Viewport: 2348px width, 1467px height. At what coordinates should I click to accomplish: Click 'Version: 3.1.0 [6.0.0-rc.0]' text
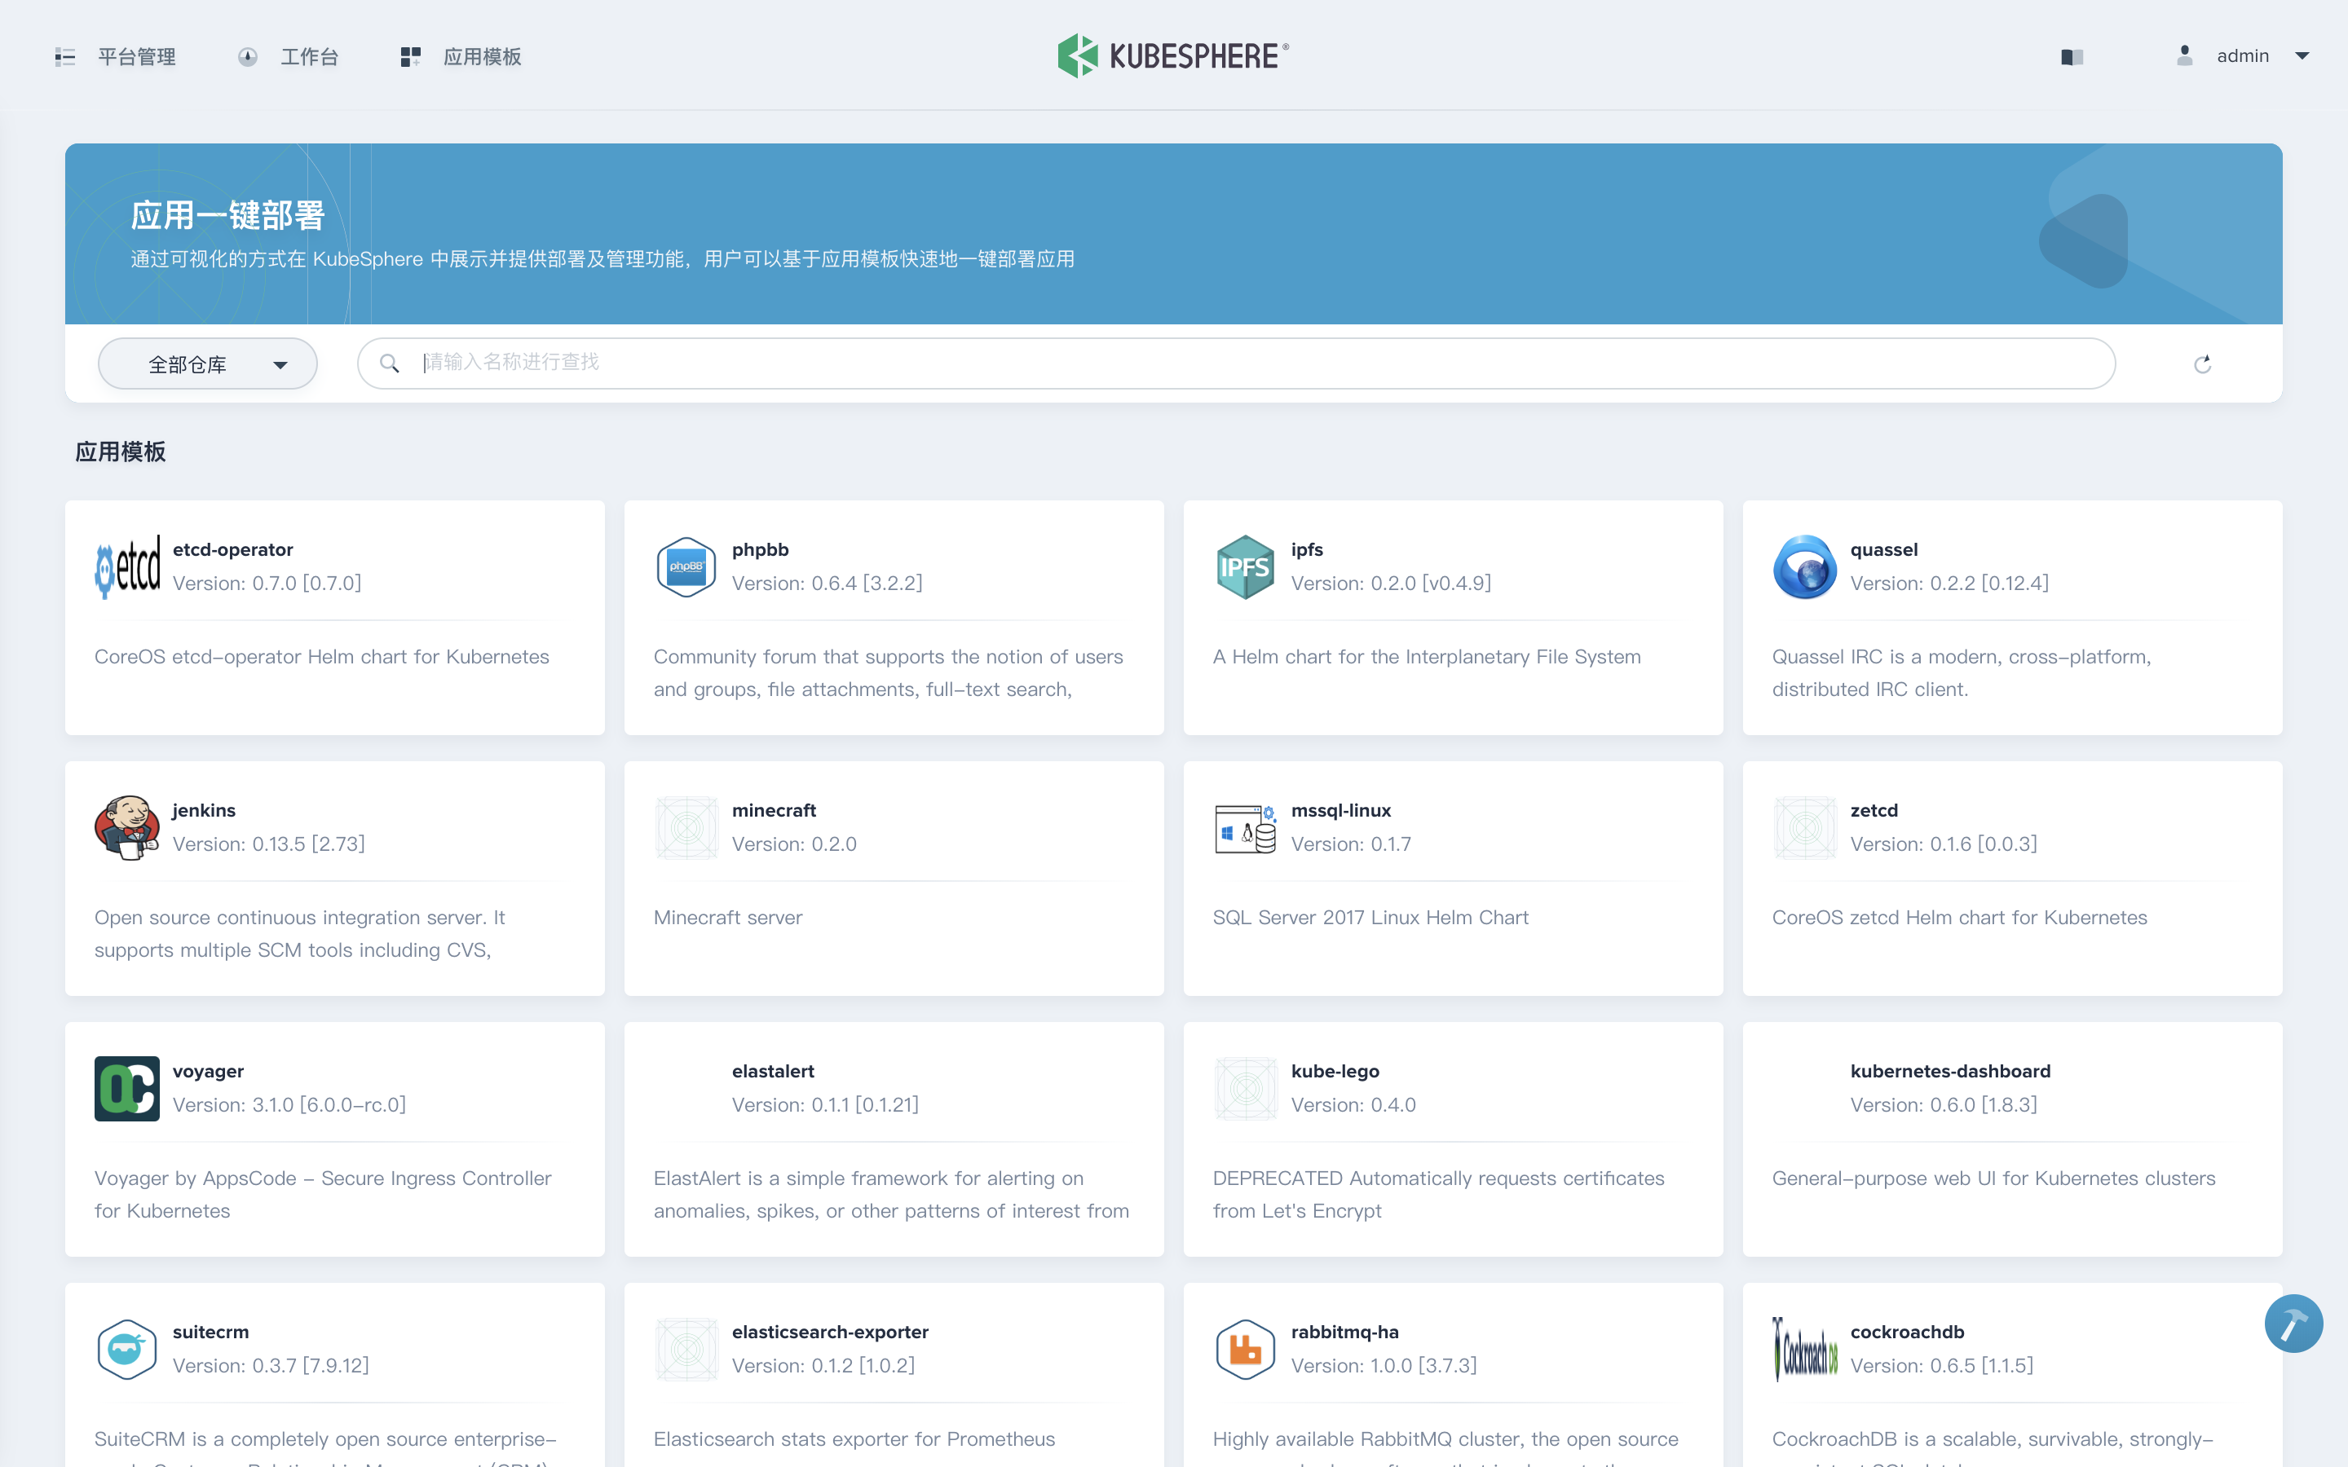pyautogui.click(x=289, y=1105)
